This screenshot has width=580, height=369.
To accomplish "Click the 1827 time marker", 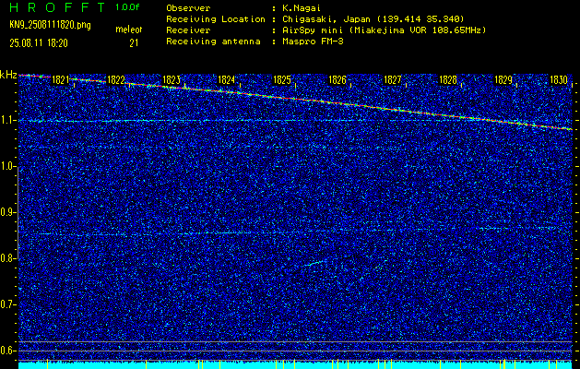I will tap(393, 80).
